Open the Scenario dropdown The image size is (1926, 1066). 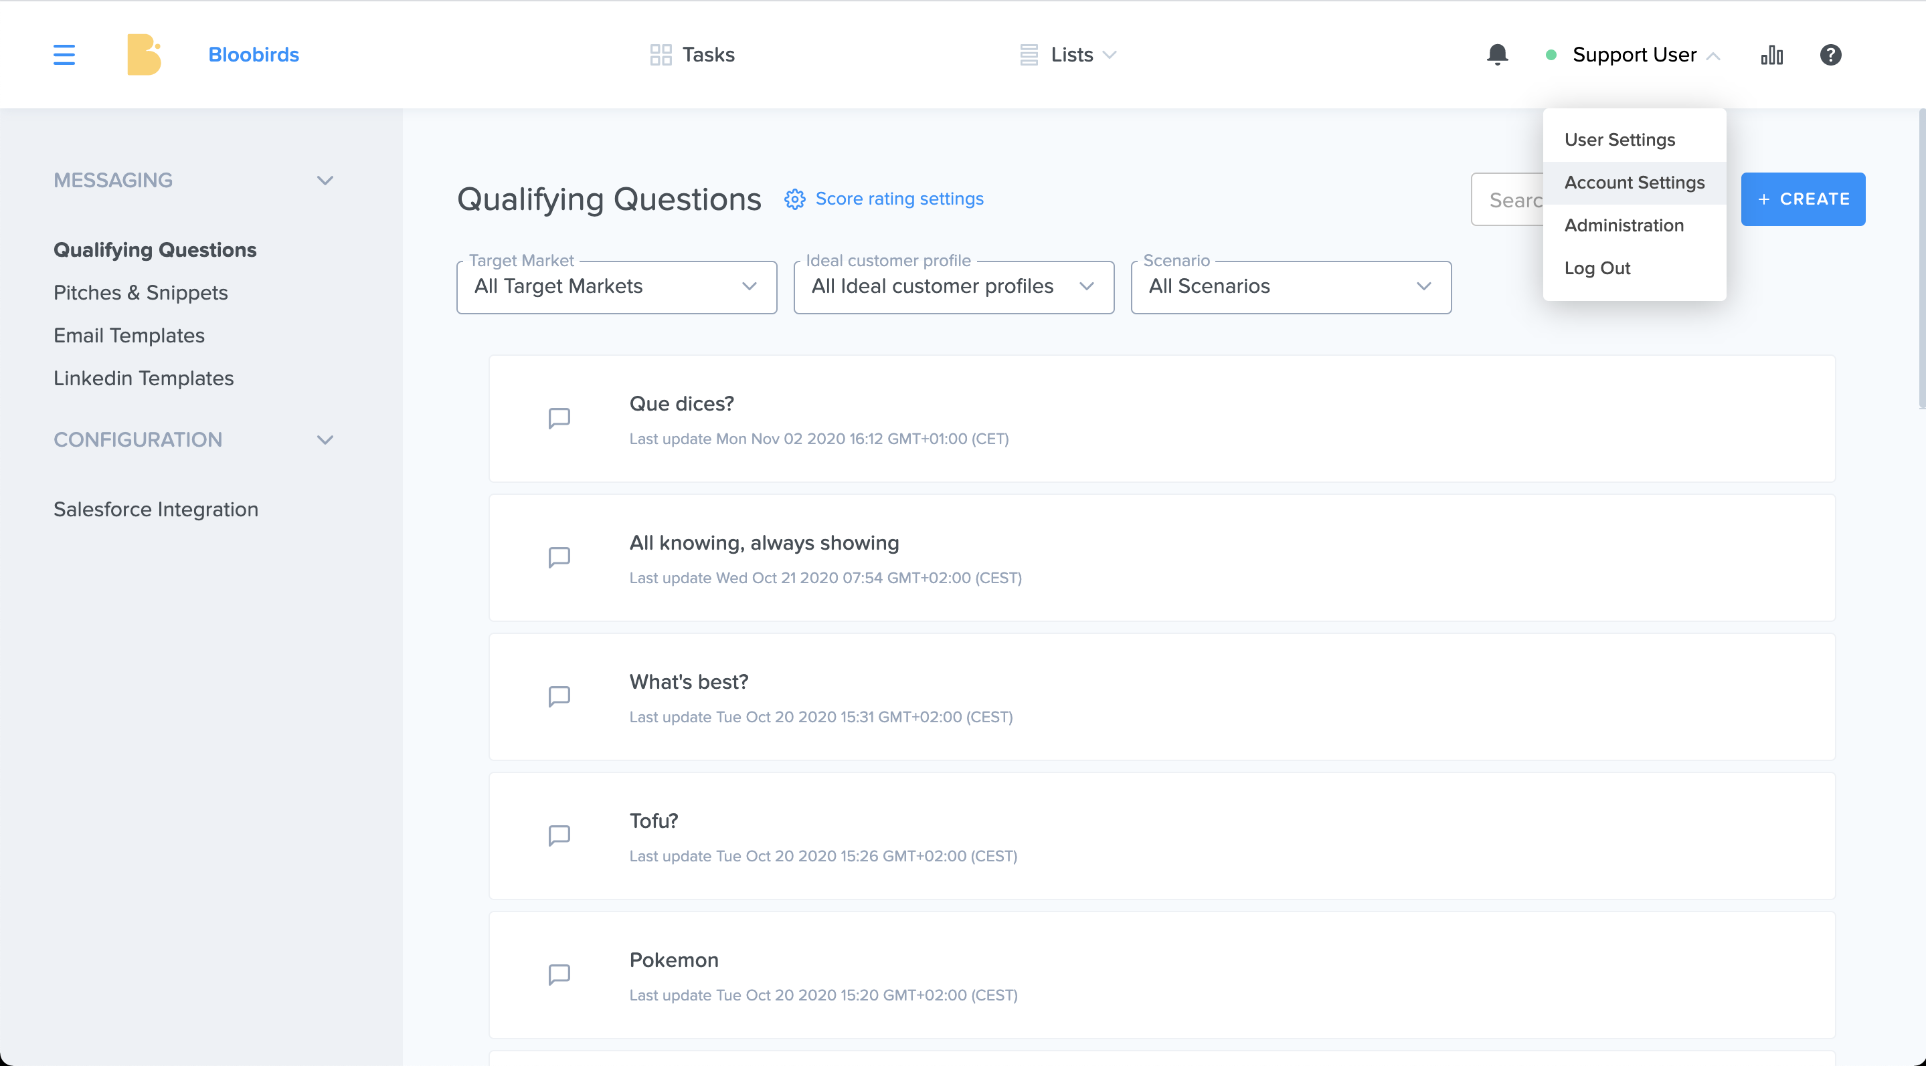click(1290, 287)
